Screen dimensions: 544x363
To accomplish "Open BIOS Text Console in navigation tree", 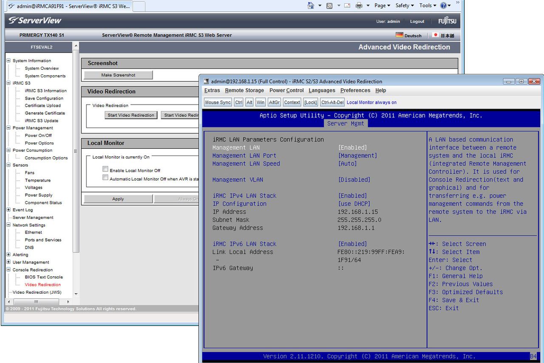I will coord(44,277).
